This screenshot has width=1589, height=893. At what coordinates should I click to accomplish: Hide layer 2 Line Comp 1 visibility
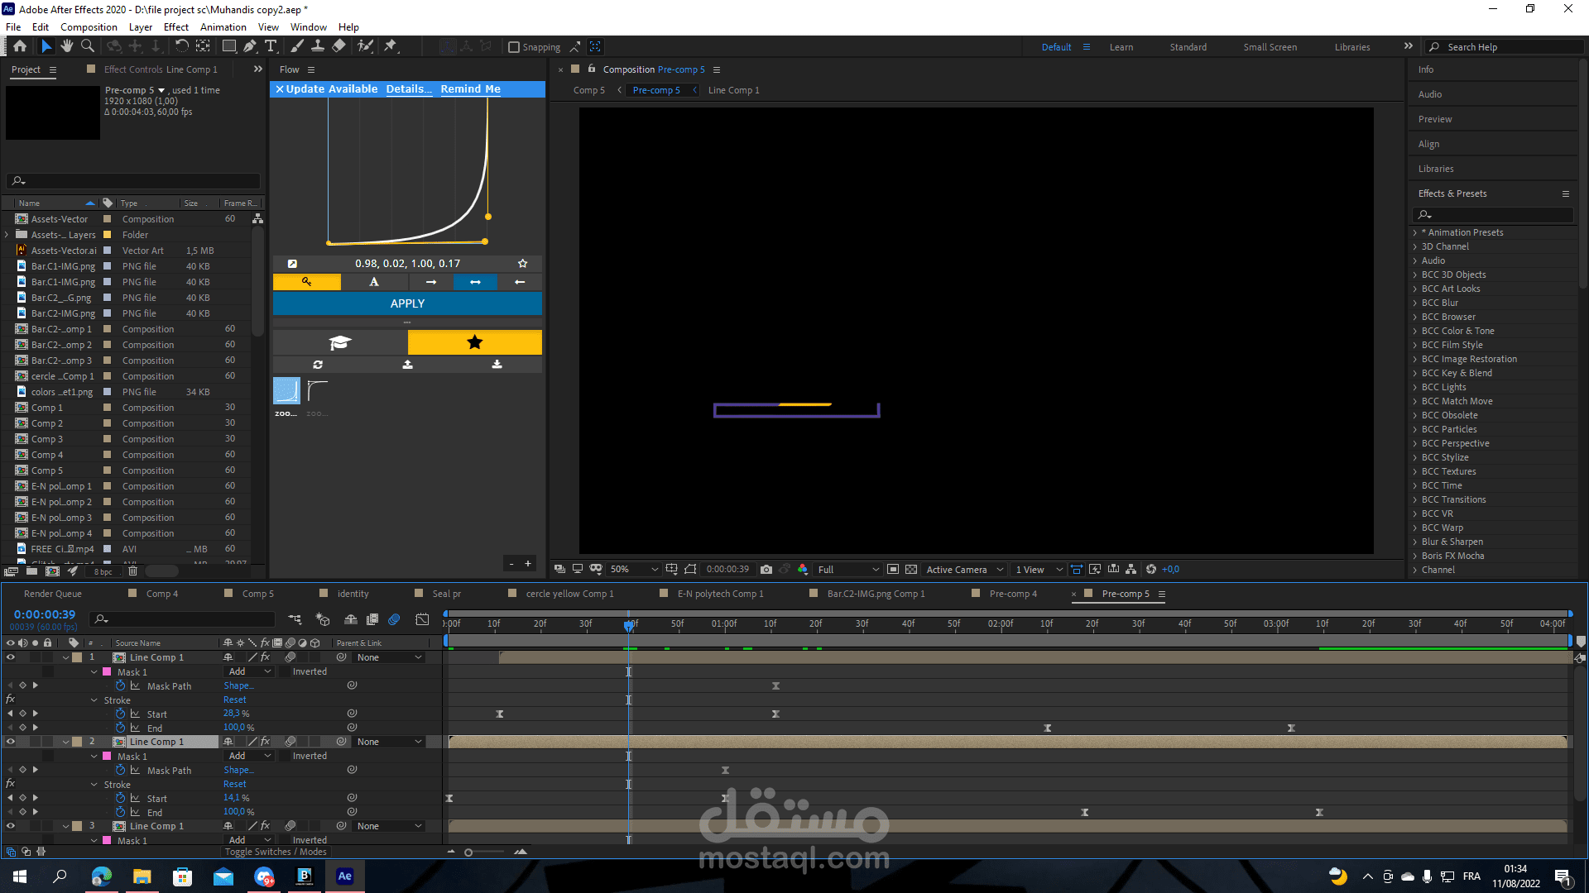click(11, 742)
